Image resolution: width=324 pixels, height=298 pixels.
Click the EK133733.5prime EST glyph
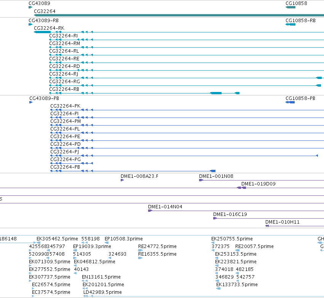tap(218, 288)
